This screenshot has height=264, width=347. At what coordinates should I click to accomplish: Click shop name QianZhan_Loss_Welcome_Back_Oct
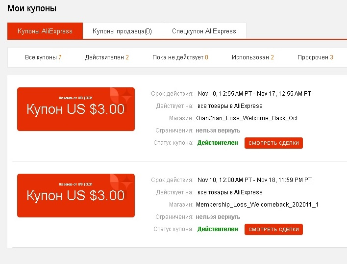tap(247, 118)
